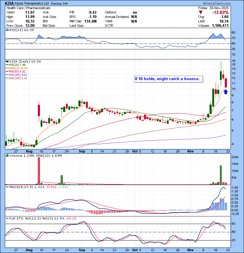Image resolution: width=244 pixels, height=253 pixels.
Task: Click the SCTR: label
Action: tap(109, 26)
